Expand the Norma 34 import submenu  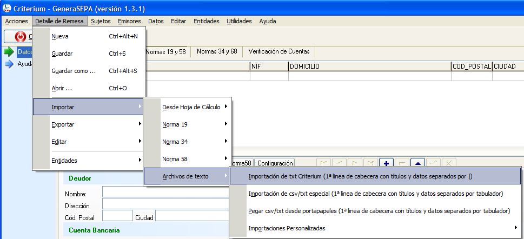click(x=188, y=142)
